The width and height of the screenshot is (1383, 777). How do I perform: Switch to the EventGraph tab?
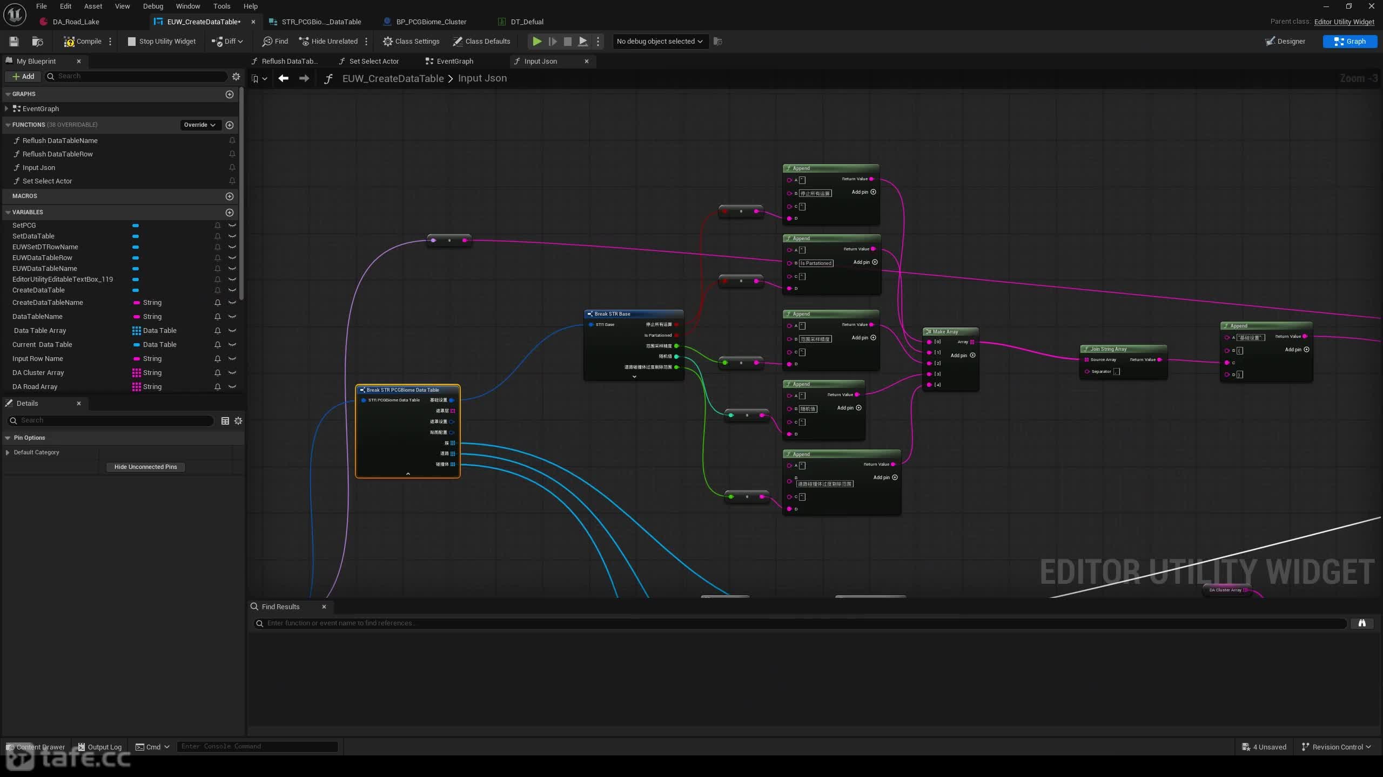454,62
